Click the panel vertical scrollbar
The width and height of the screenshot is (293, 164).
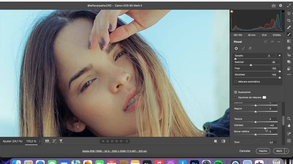click(283, 120)
